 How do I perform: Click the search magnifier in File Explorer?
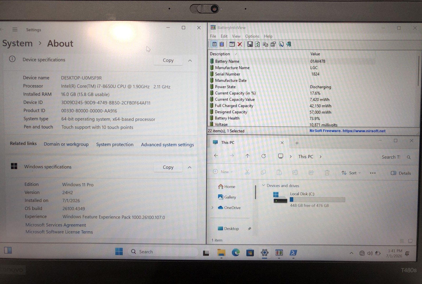tap(409, 157)
